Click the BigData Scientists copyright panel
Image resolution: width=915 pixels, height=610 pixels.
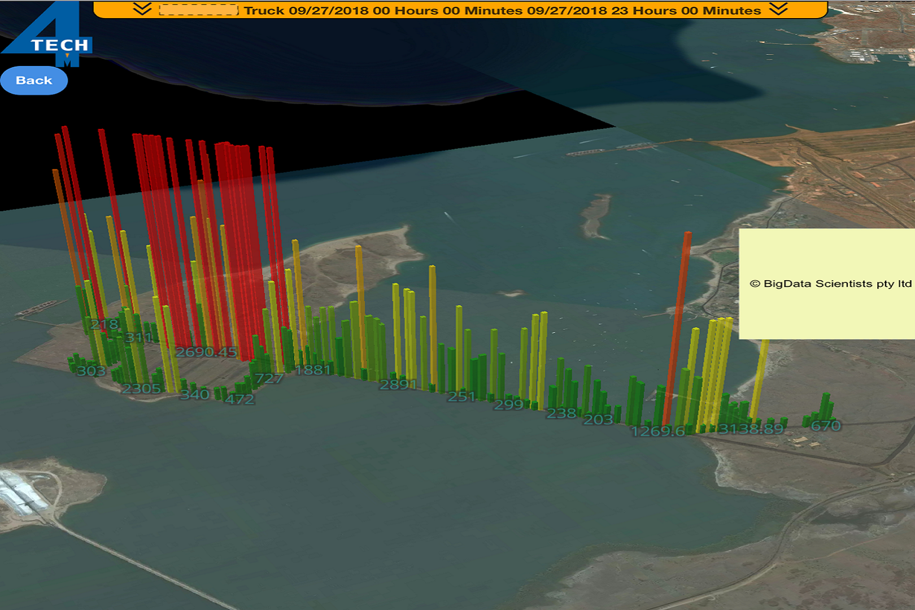tap(827, 284)
